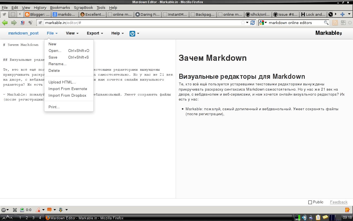Click inside the address bar showing markable.in

[110, 23]
